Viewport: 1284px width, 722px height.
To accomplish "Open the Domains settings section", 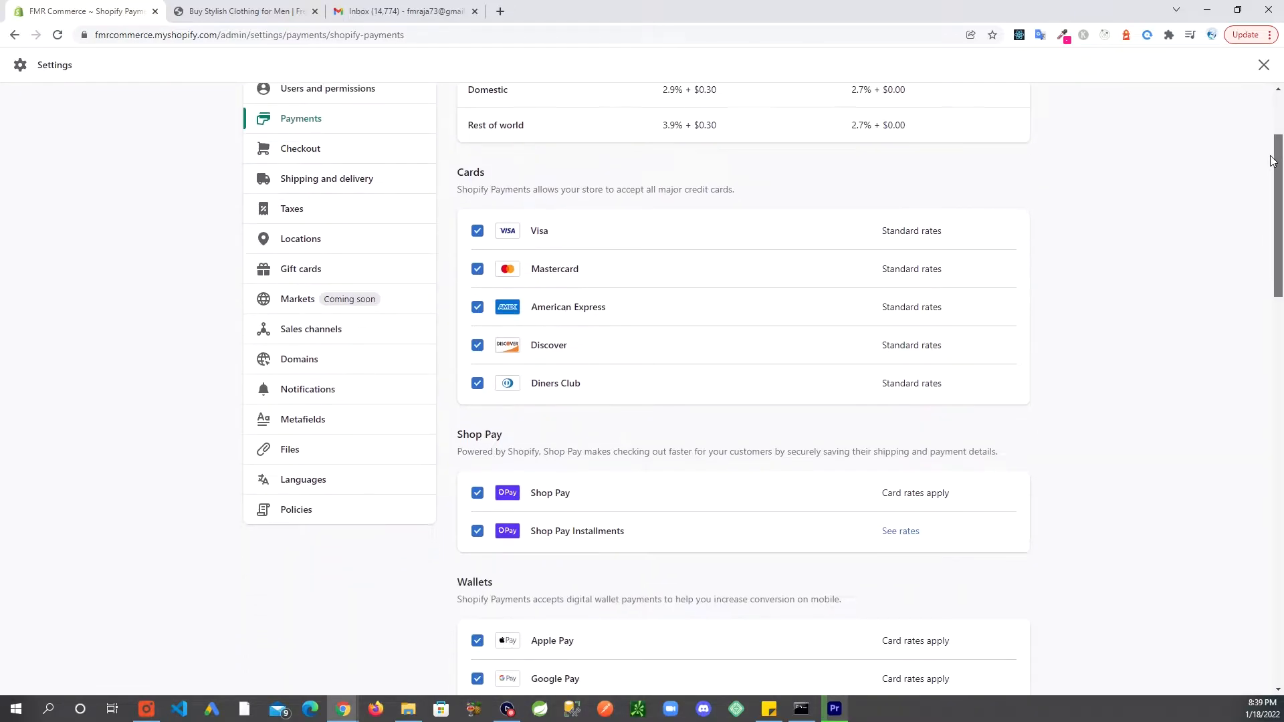I will click(x=299, y=359).
